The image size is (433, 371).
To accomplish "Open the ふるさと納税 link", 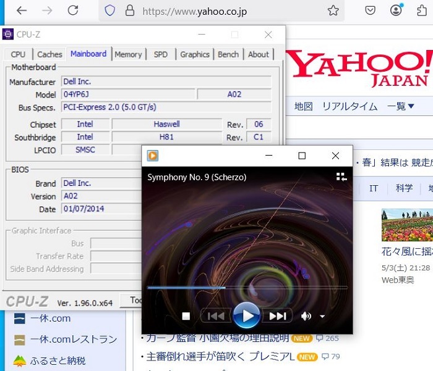I will click(58, 361).
